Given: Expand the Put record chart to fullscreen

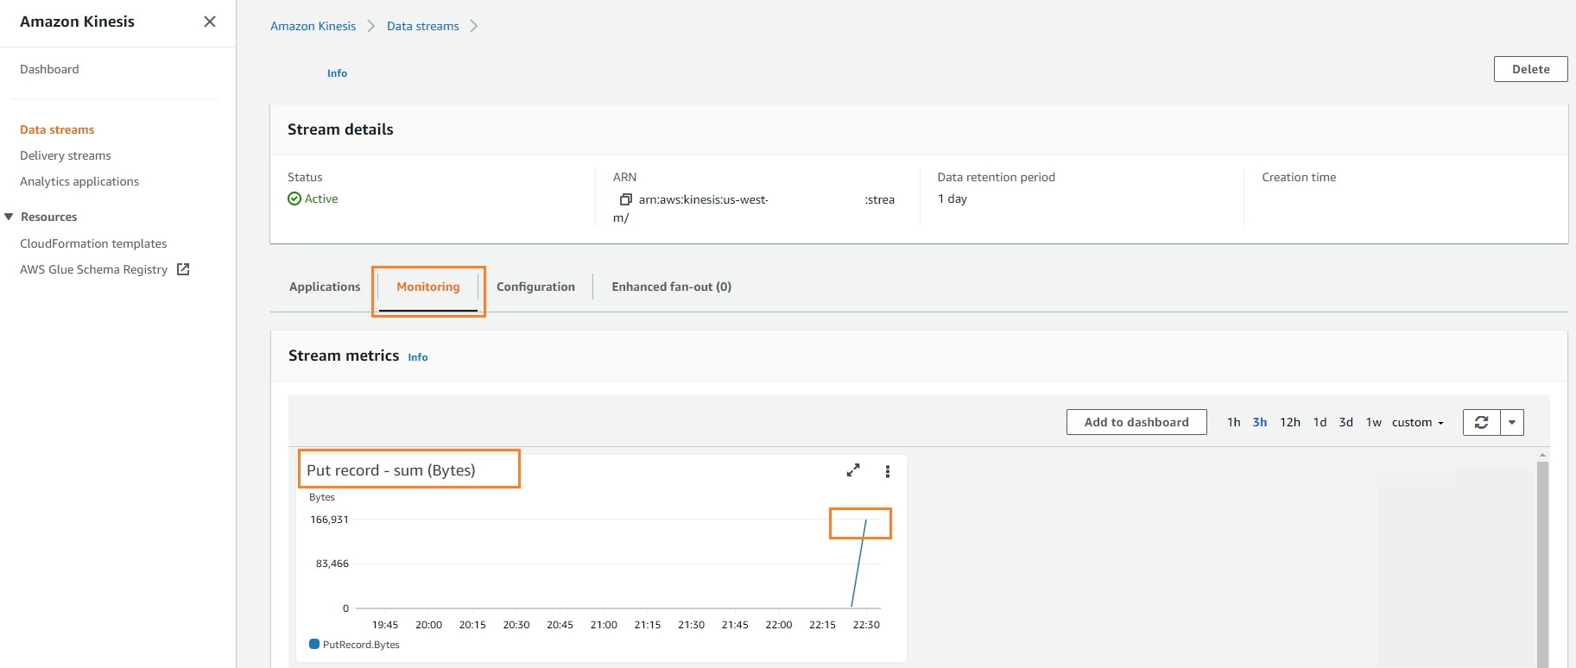Looking at the screenshot, I should [853, 470].
